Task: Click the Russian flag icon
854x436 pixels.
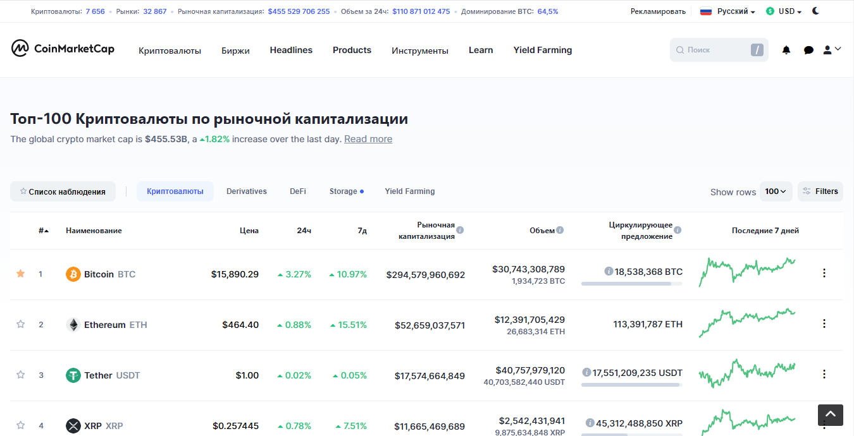Action: [x=706, y=11]
